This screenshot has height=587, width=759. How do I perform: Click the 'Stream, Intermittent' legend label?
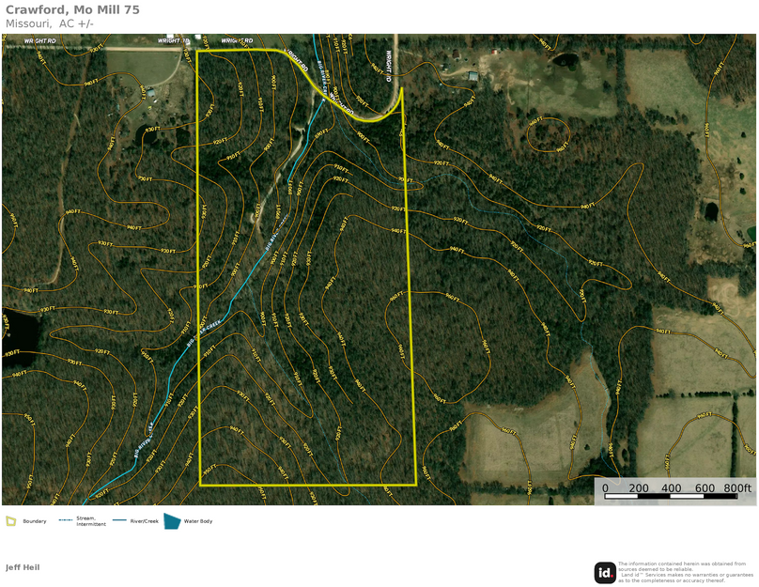[x=91, y=521]
